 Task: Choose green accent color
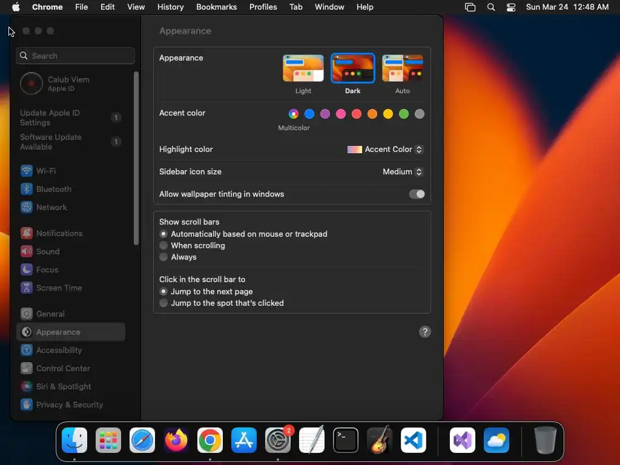pos(404,114)
